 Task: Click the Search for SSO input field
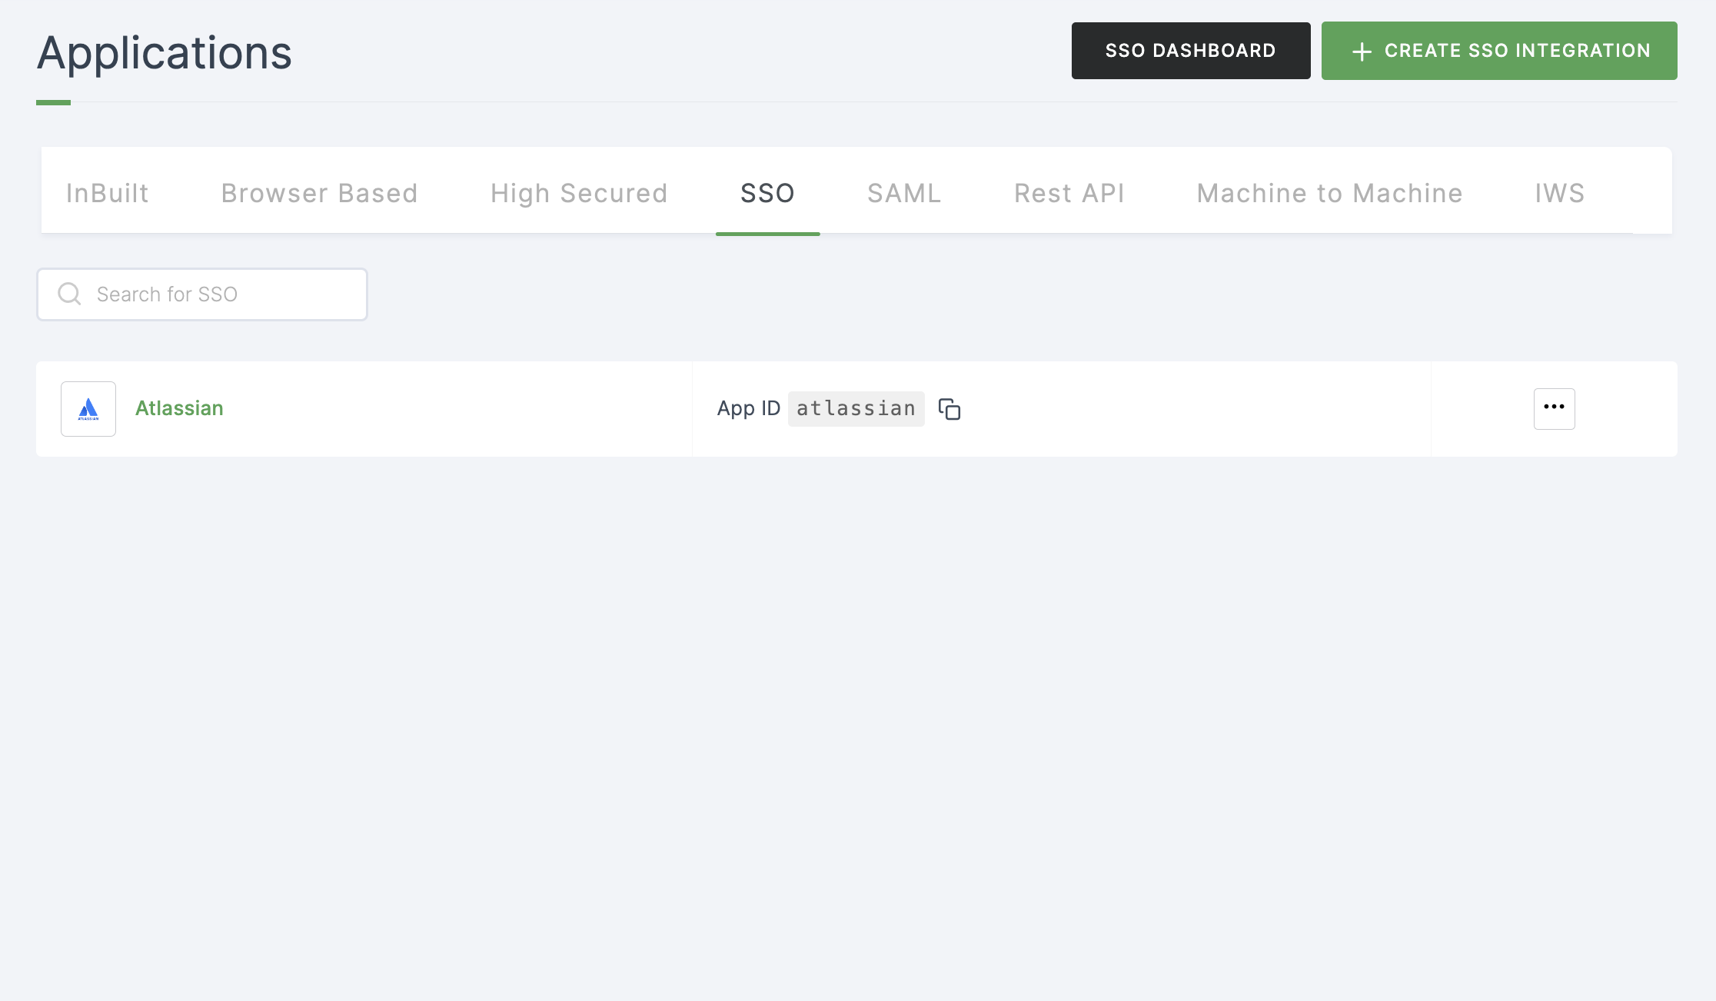(203, 293)
